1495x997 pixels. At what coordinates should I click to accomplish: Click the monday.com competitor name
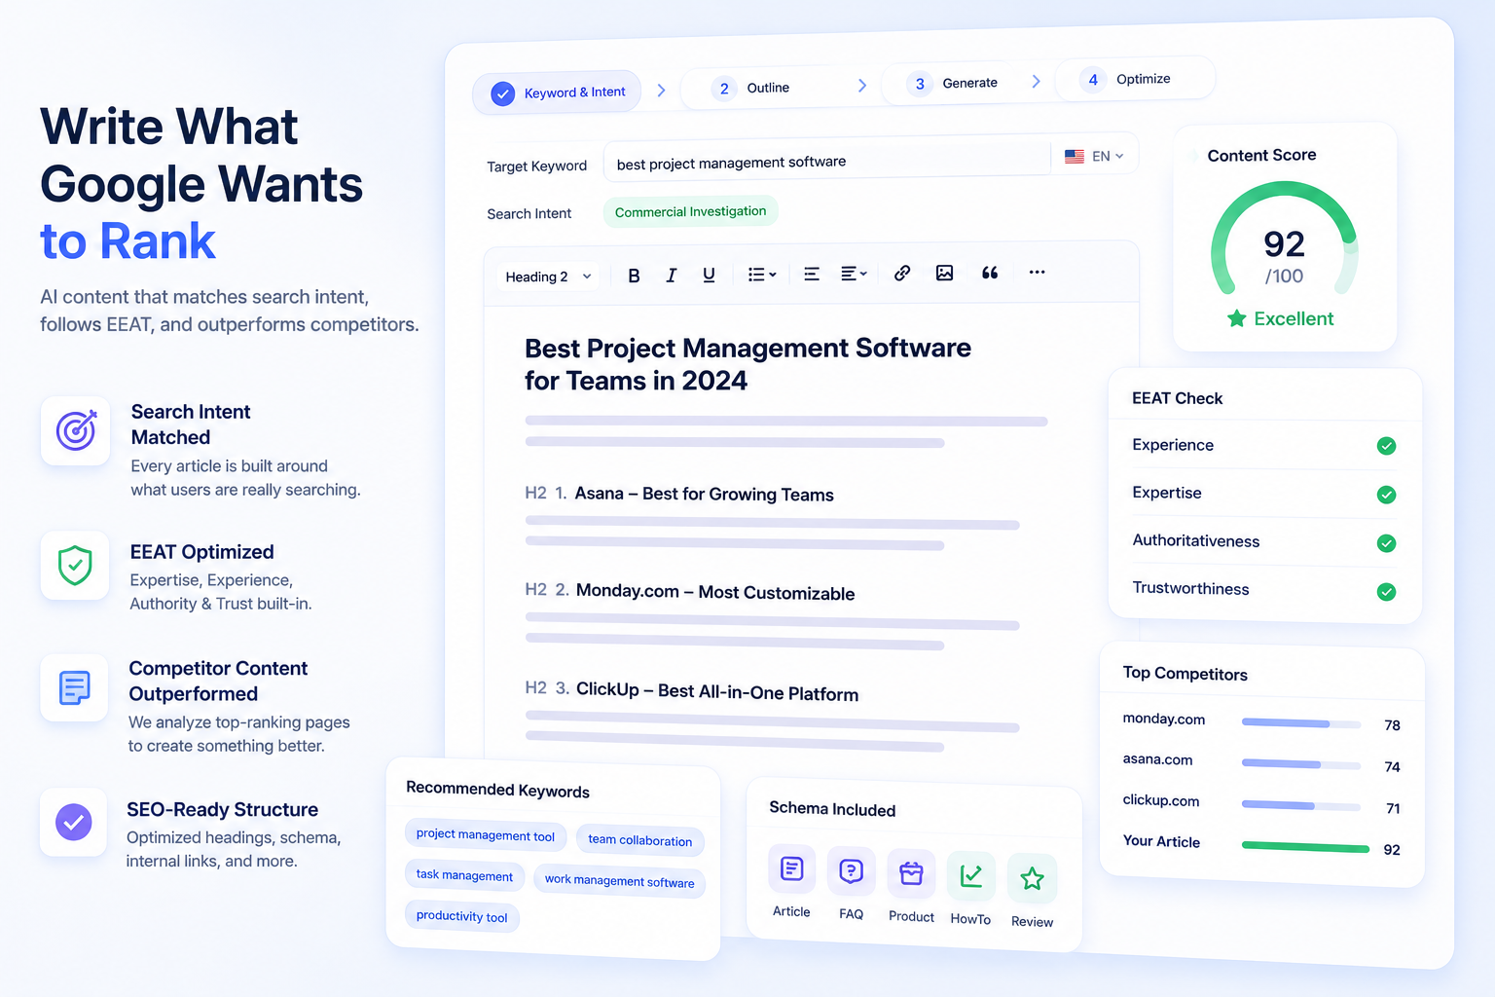pyautogui.click(x=1164, y=719)
